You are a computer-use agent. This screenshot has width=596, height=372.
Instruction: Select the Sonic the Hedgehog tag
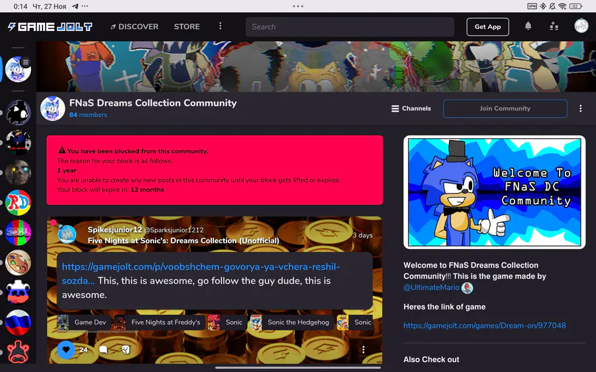click(x=292, y=322)
